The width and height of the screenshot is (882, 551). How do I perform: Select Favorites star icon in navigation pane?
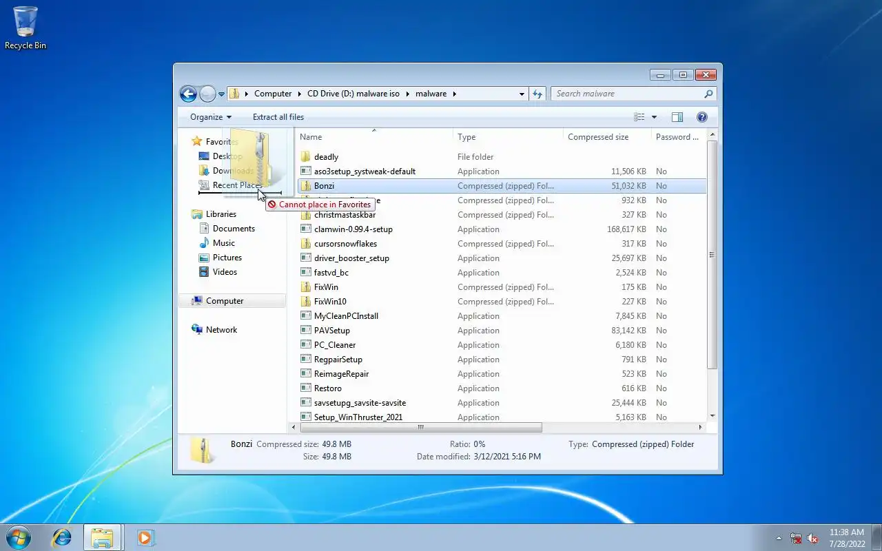pos(197,141)
